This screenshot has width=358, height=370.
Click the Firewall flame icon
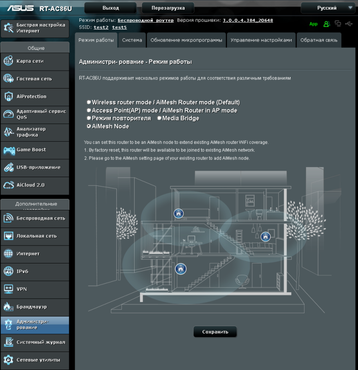click(8, 306)
